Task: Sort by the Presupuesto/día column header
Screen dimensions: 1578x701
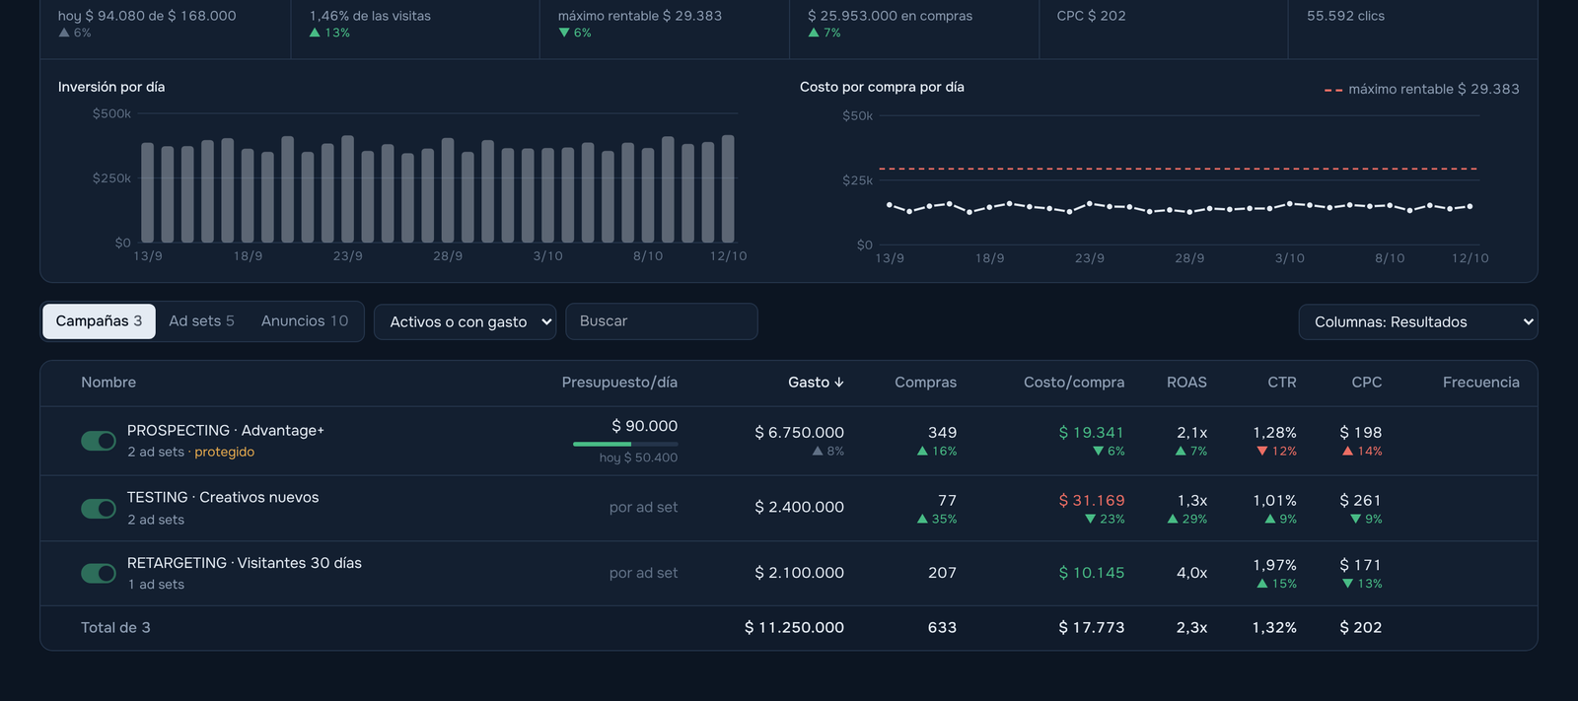Action: point(619,383)
